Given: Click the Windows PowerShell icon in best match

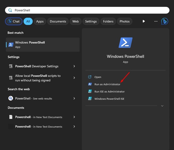Looking at the screenshot, I should tap(11, 45).
